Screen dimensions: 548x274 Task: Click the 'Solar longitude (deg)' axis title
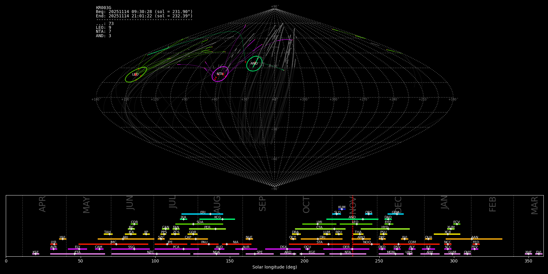coord(275,267)
